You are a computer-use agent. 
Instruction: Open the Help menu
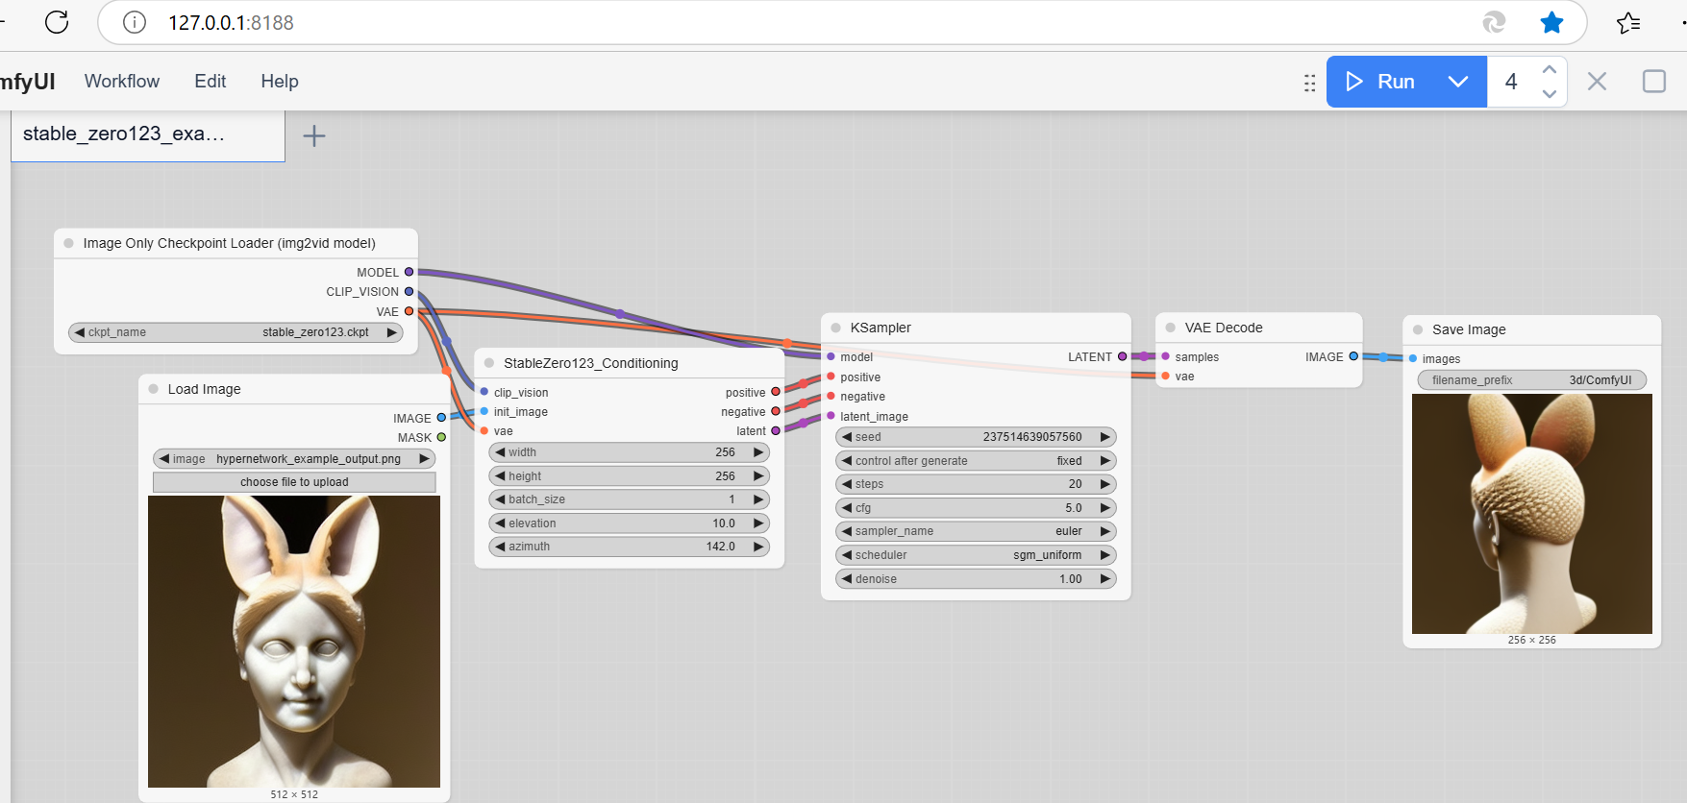(x=280, y=82)
